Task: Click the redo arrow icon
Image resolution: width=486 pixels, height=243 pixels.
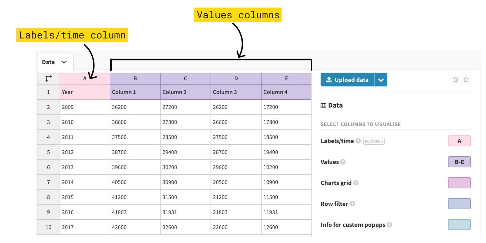Action: [x=466, y=80]
